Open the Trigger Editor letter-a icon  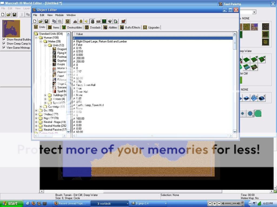tap(81, 22)
